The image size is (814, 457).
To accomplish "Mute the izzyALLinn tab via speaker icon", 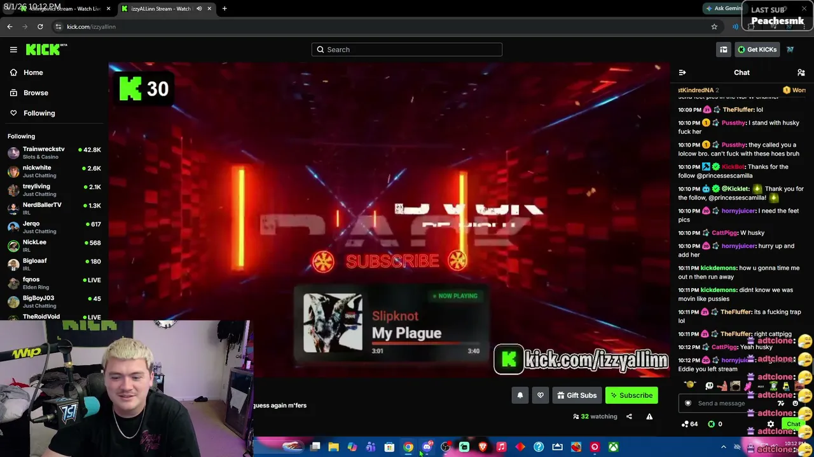I will (x=199, y=8).
